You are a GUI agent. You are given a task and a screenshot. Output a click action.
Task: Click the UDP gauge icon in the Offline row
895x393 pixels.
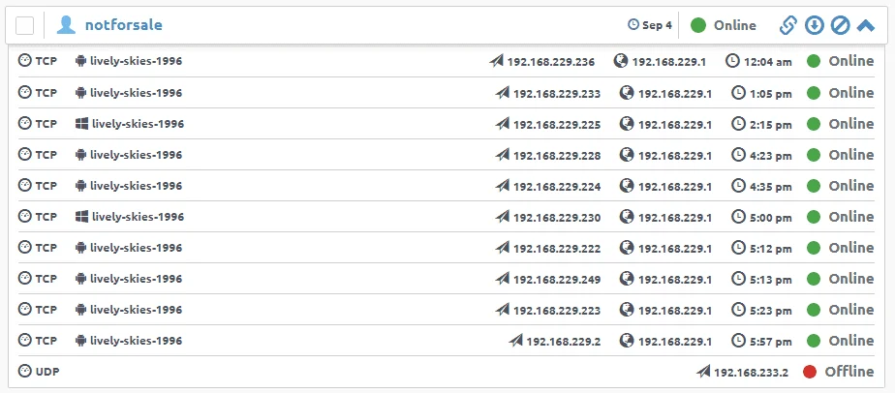(x=24, y=372)
